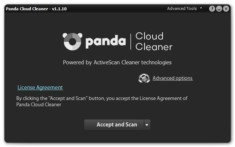The width and height of the screenshot is (235, 147).
Task: Open the License Agreement link
Action: [40, 87]
